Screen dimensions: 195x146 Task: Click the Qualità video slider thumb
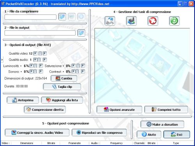[x=40, y=53]
